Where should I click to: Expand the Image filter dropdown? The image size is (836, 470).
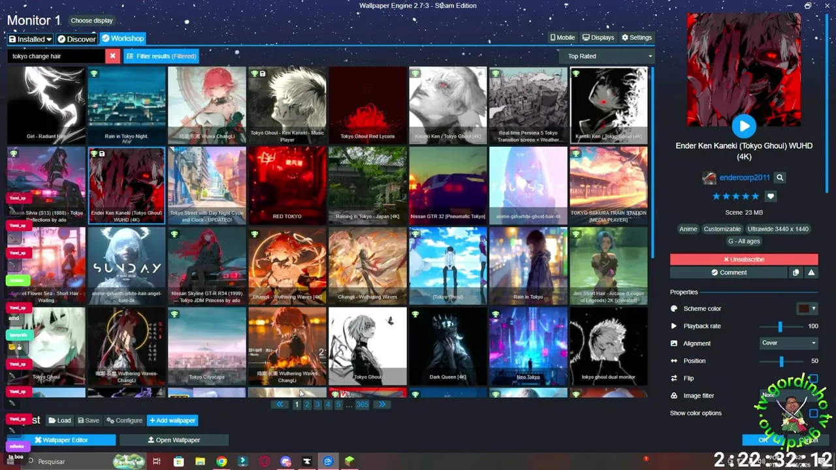click(789, 395)
